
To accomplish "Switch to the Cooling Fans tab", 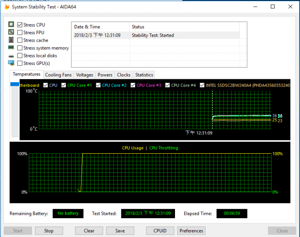I will 58,75.
